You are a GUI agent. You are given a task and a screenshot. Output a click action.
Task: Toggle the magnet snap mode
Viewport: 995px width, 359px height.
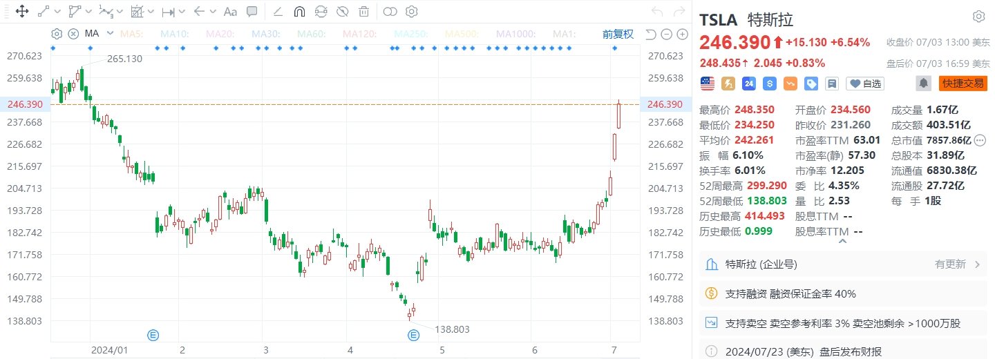(299, 11)
